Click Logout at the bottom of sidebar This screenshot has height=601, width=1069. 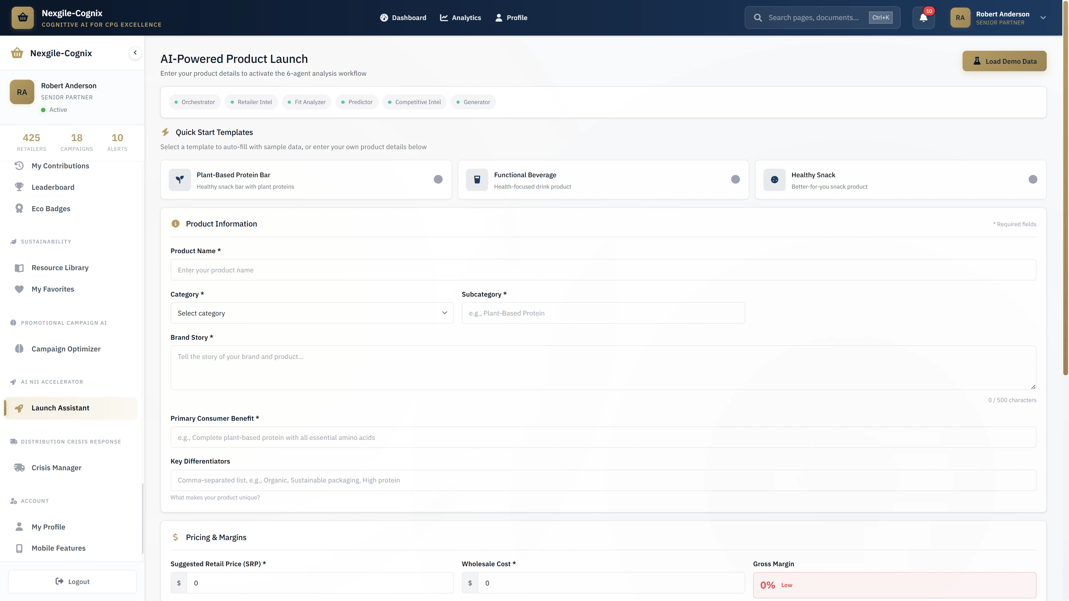pos(72,581)
